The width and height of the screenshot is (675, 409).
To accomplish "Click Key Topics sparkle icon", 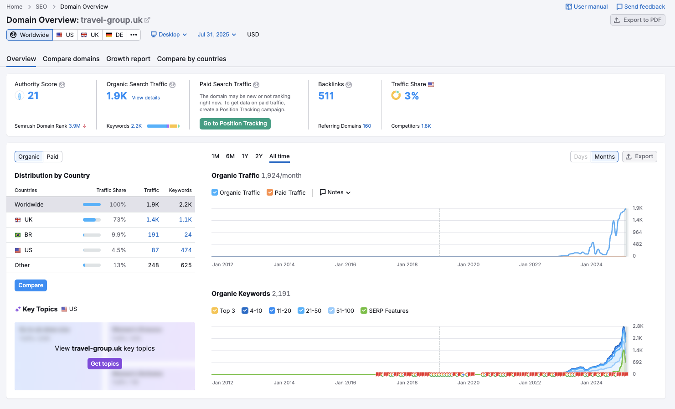I will tap(18, 309).
